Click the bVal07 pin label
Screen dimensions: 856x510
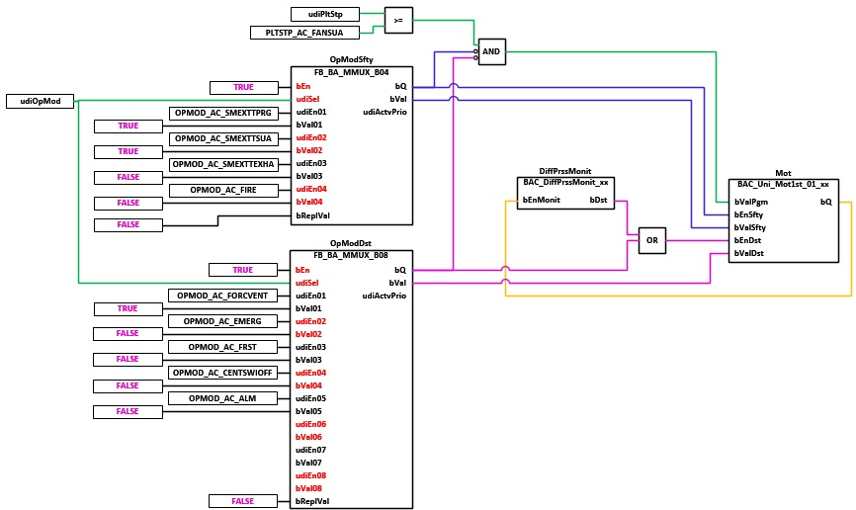pos(308,463)
